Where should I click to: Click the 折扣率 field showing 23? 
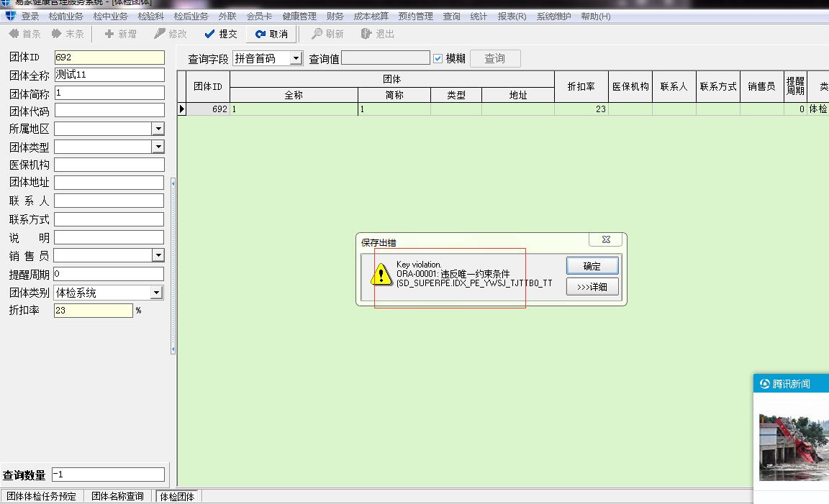coord(93,310)
